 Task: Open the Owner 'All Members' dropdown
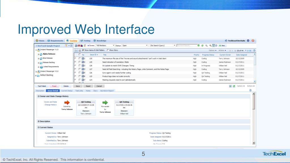click(105, 46)
